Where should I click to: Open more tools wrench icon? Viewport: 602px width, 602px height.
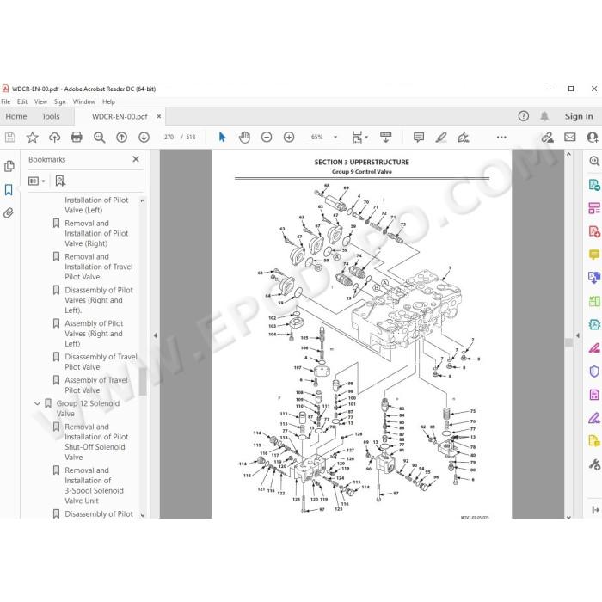click(594, 465)
